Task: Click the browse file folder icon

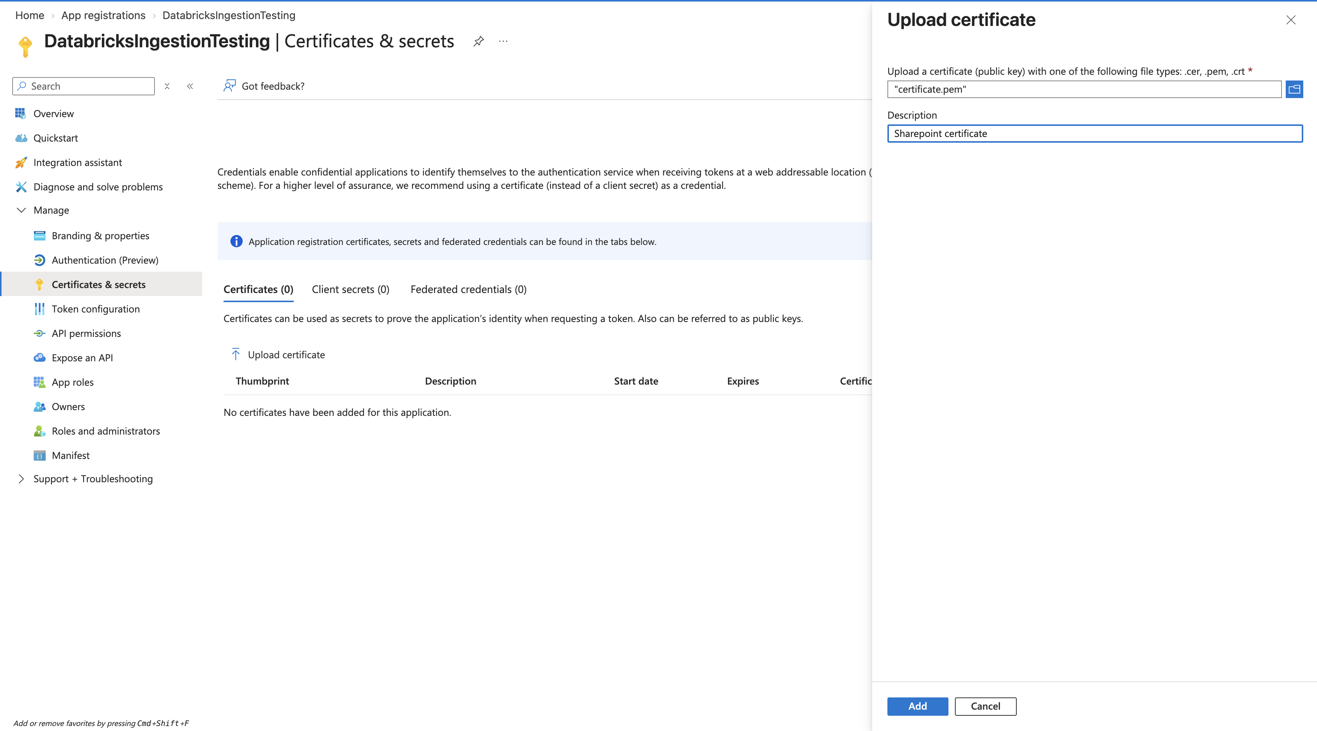Action: point(1294,89)
